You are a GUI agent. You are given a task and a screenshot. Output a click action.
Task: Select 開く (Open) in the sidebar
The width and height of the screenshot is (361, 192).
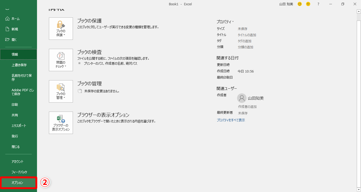(x=18, y=40)
